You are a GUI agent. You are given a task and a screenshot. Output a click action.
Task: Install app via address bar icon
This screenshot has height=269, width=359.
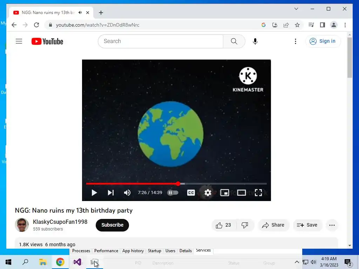click(275, 25)
